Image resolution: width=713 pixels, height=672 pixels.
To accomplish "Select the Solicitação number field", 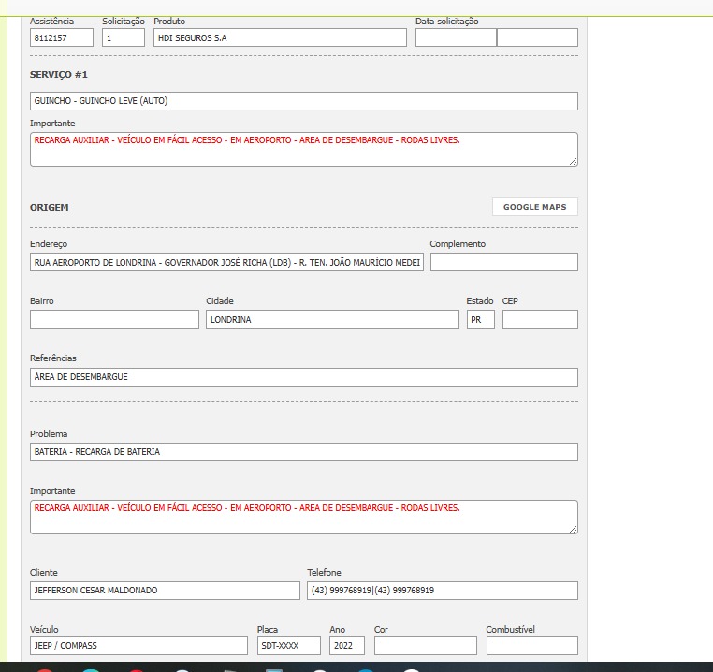I will (124, 37).
